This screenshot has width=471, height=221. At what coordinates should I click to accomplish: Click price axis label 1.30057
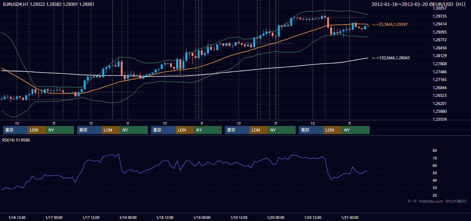(x=440, y=8)
